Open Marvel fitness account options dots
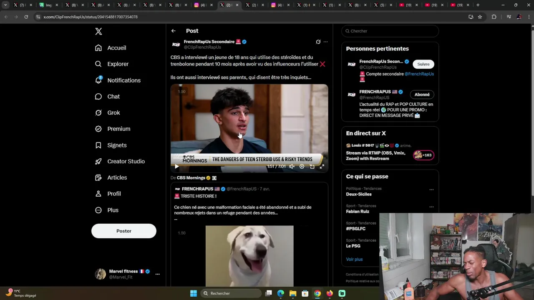 [157, 274]
